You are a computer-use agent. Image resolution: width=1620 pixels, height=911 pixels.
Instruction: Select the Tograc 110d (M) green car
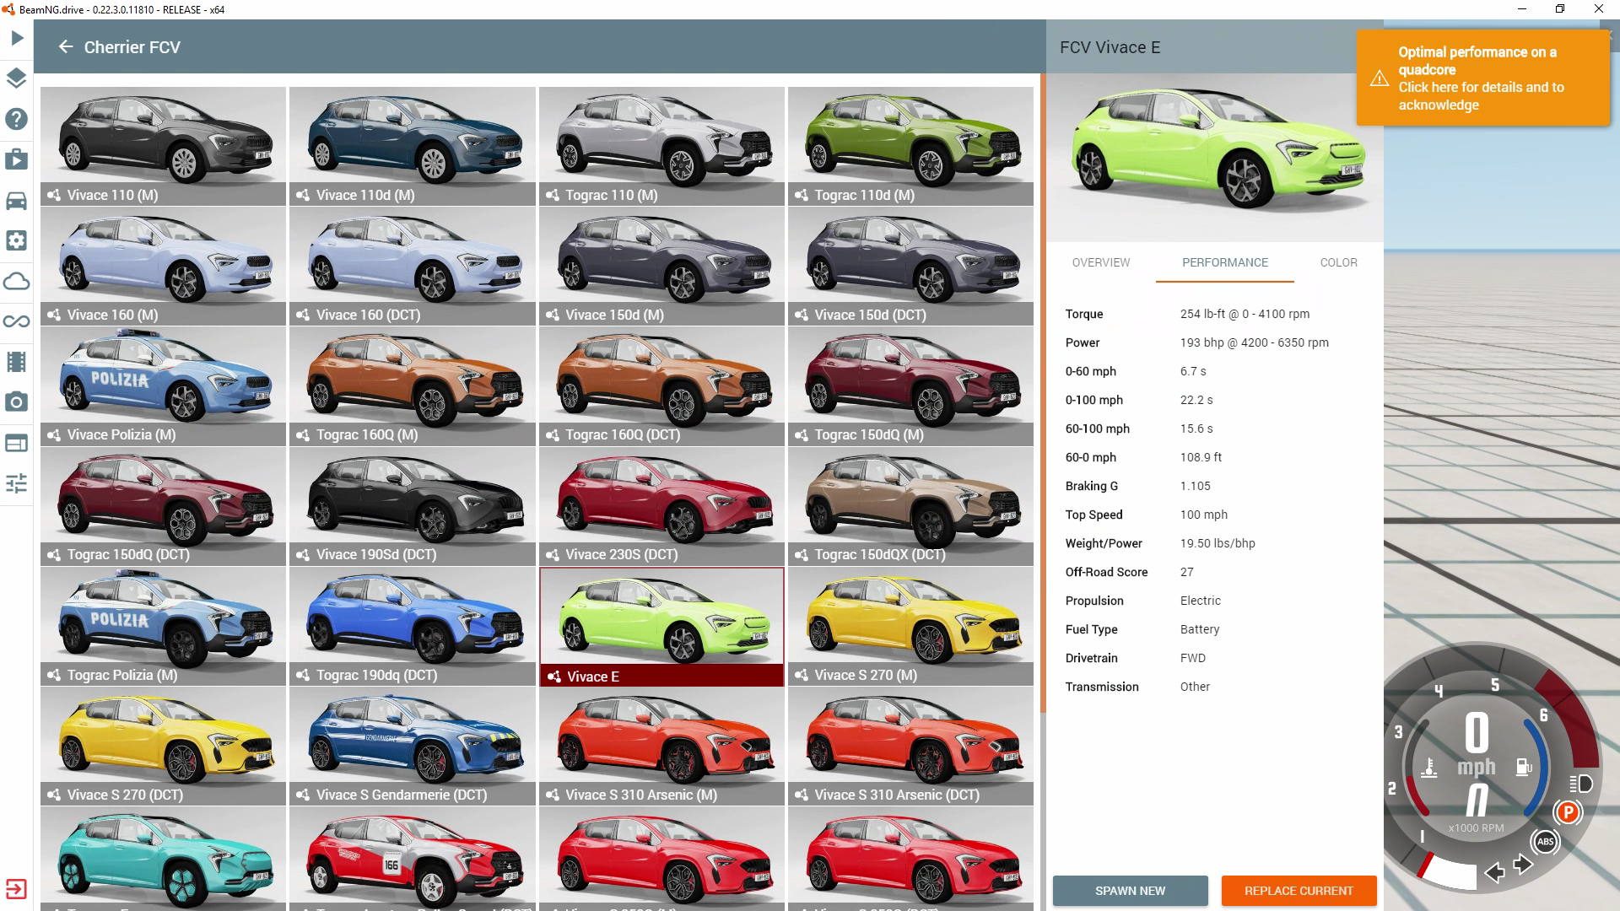(910, 146)
